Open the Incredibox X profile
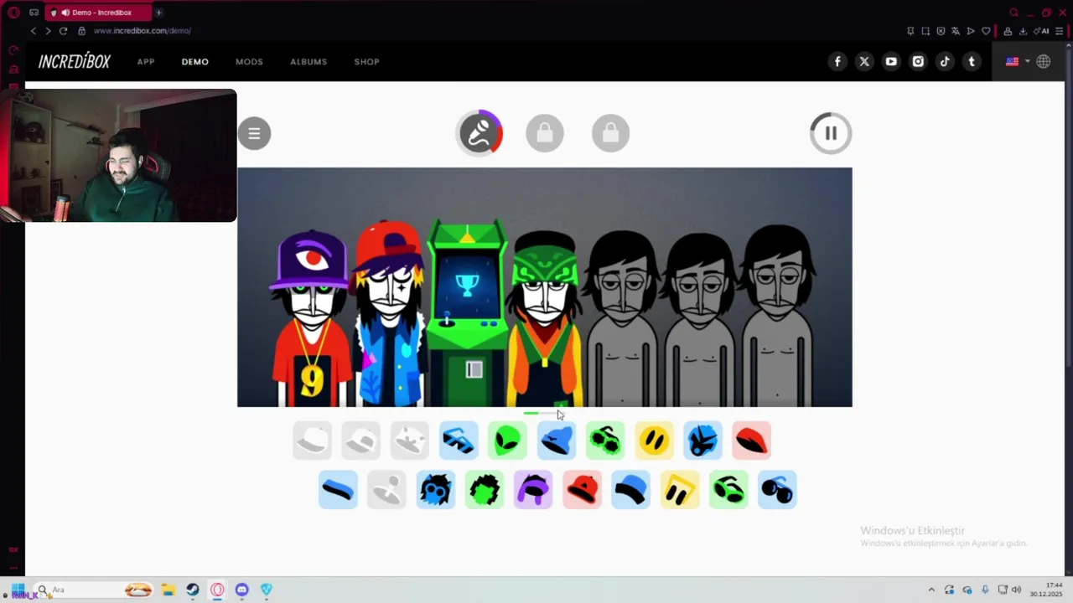This screenshot has height=603, width=1073. pyautogui.click(x=864, y=61)
